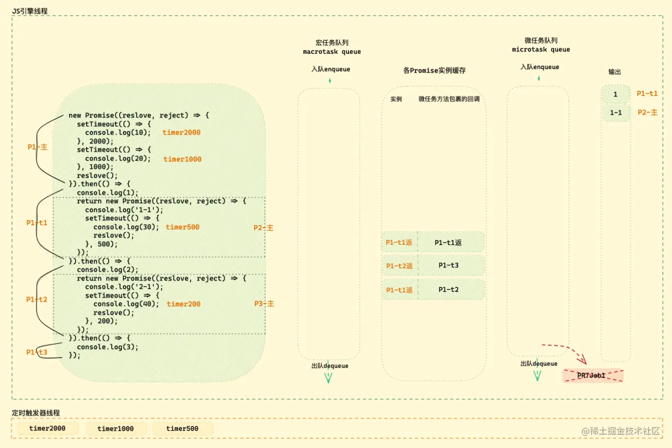The width and height of the screenshot is (672, 448).
Task: Select the orange 'P2-主' label beside output 1-1
Action: point(648,112)
